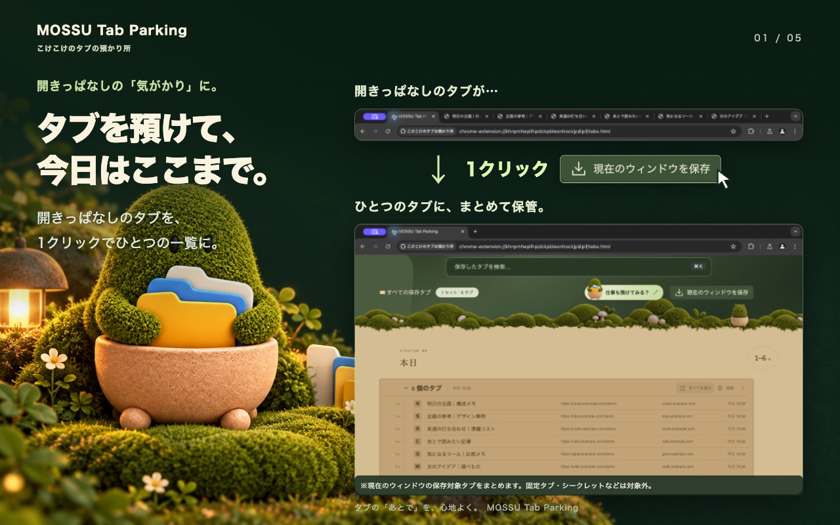840x525 pixels.
Task: Open saved tab 次のアイデア｜調べもの
Action: (x=453, y=466)
